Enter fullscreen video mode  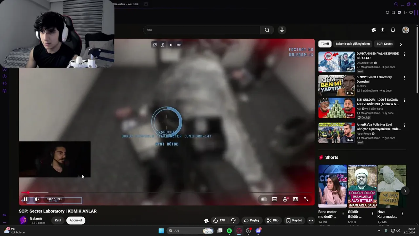306,199
